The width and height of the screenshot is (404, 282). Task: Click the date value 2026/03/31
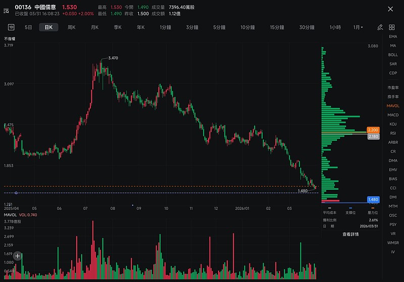point(369,226)
